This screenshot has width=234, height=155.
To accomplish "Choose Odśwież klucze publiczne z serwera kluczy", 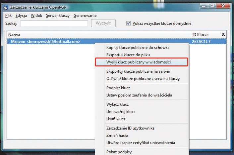I will pos(142,79).
